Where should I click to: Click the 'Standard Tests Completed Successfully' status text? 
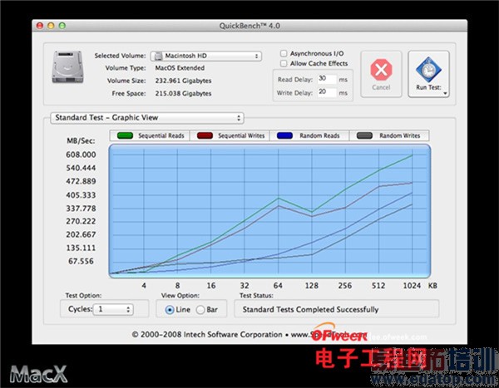point(310,309)
